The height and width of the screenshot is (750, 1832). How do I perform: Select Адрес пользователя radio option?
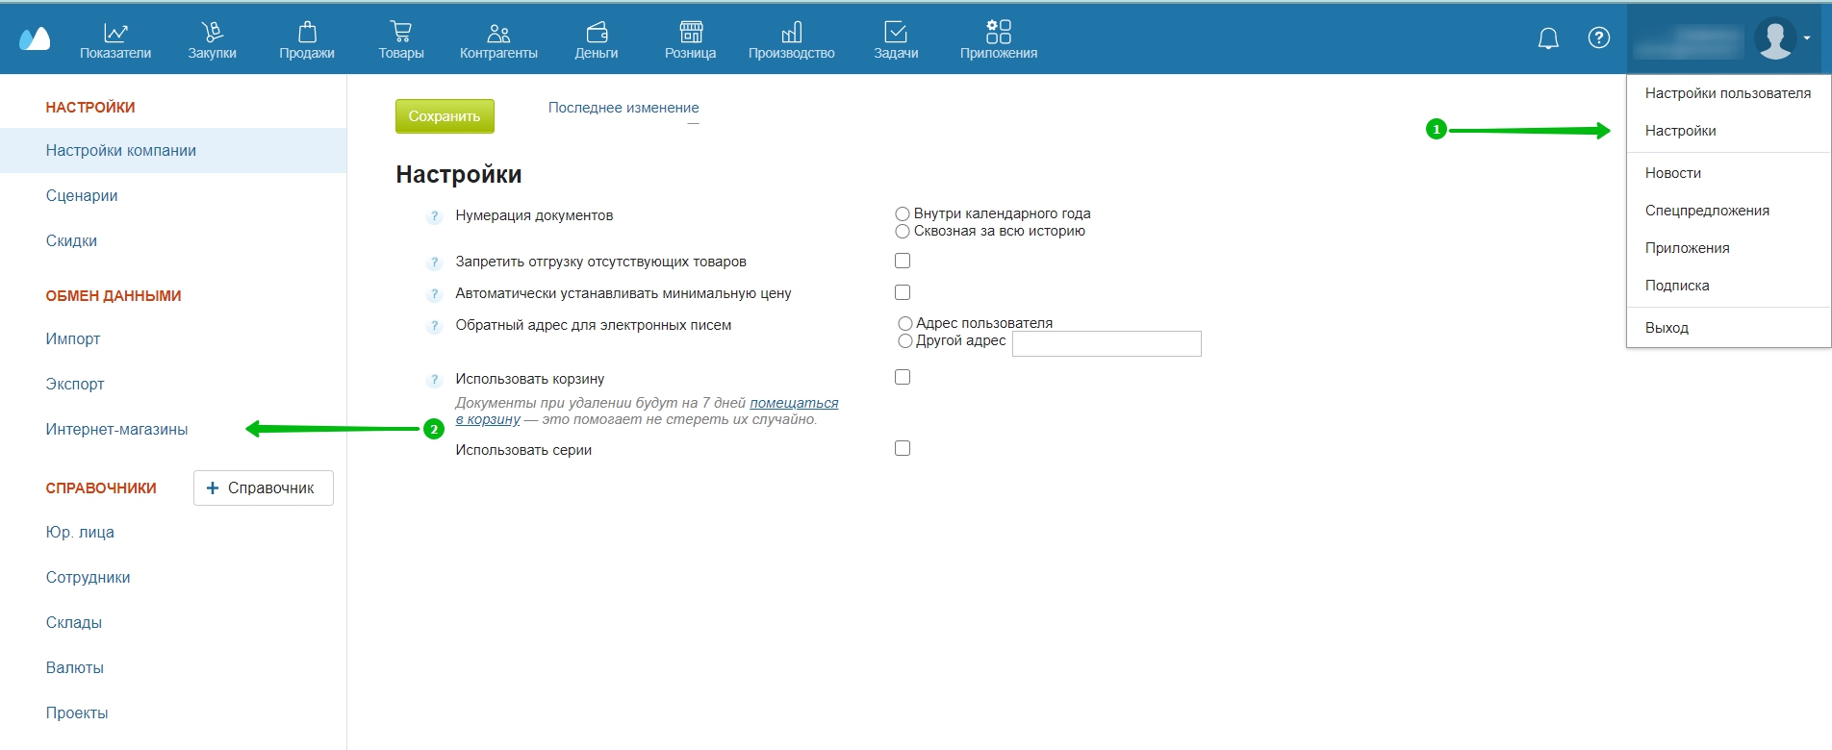click(x=904, y=323)
